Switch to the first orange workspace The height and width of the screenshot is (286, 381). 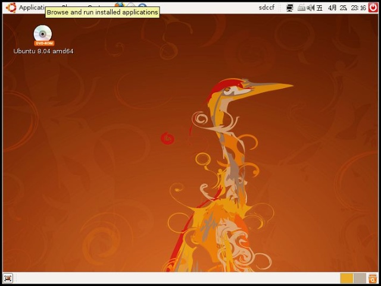click(x=346, y=278)
